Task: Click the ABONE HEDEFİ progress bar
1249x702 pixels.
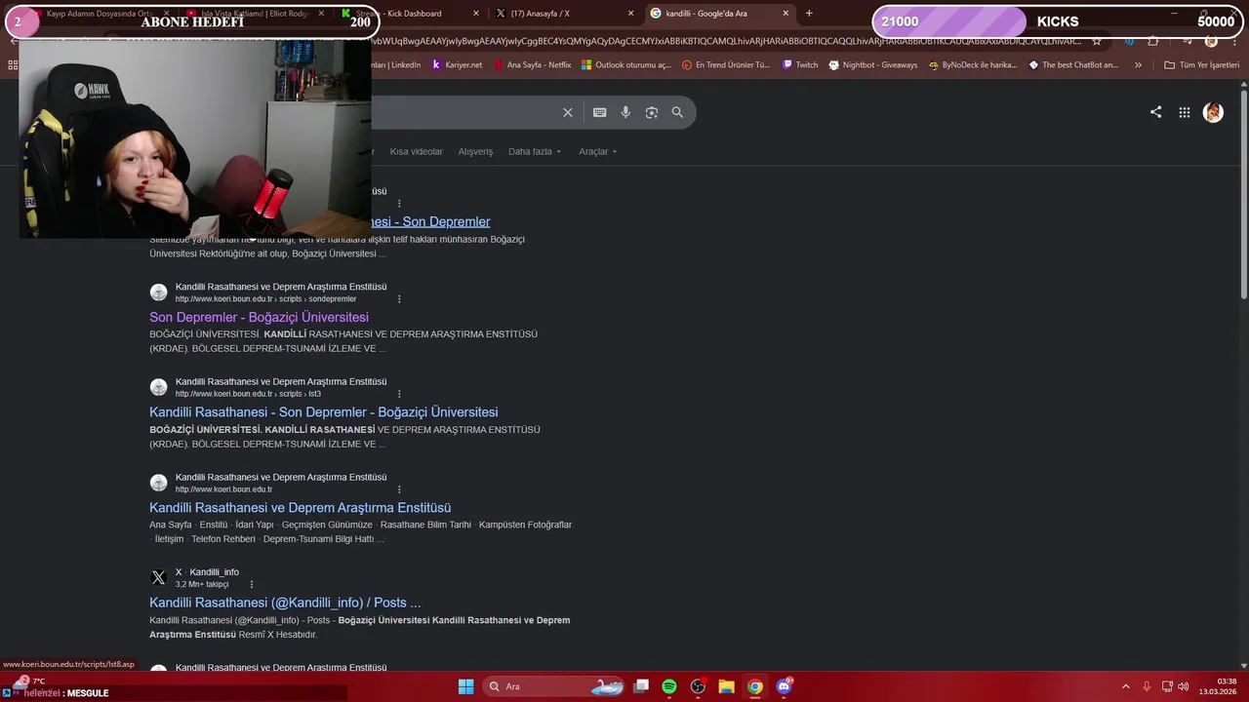Action: click(192, 21)
